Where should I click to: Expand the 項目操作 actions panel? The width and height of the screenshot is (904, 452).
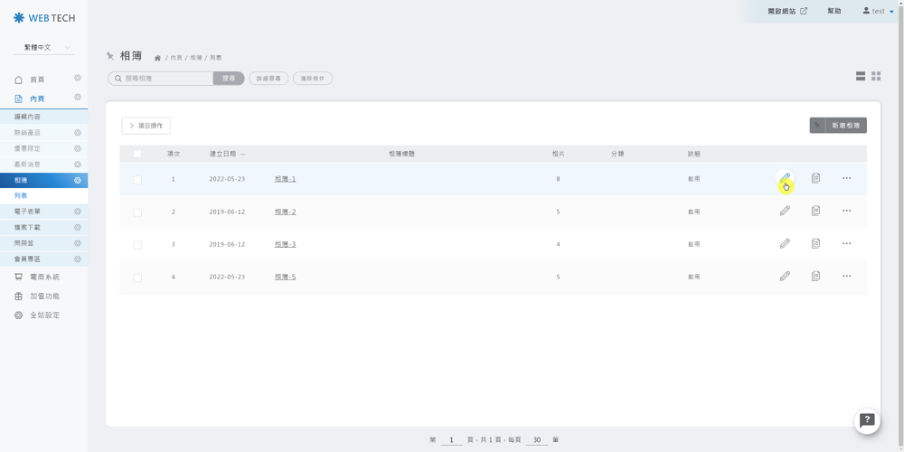(146, 126)
